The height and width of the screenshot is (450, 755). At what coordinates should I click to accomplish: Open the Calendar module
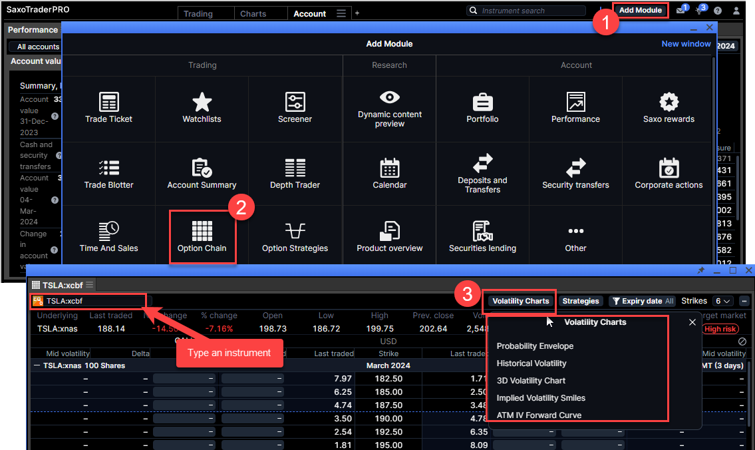point(389,172)
